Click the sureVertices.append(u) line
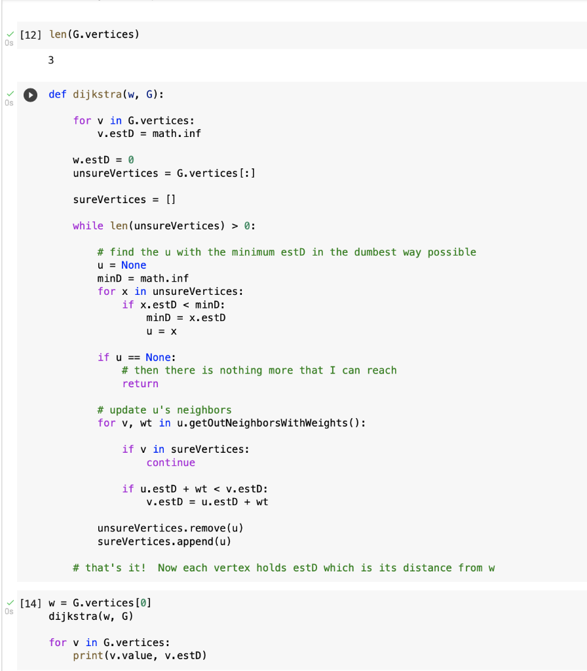587x671 pixels. (164, 541)
